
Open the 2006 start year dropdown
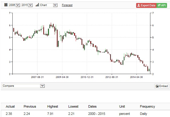(x=14, y=5)
